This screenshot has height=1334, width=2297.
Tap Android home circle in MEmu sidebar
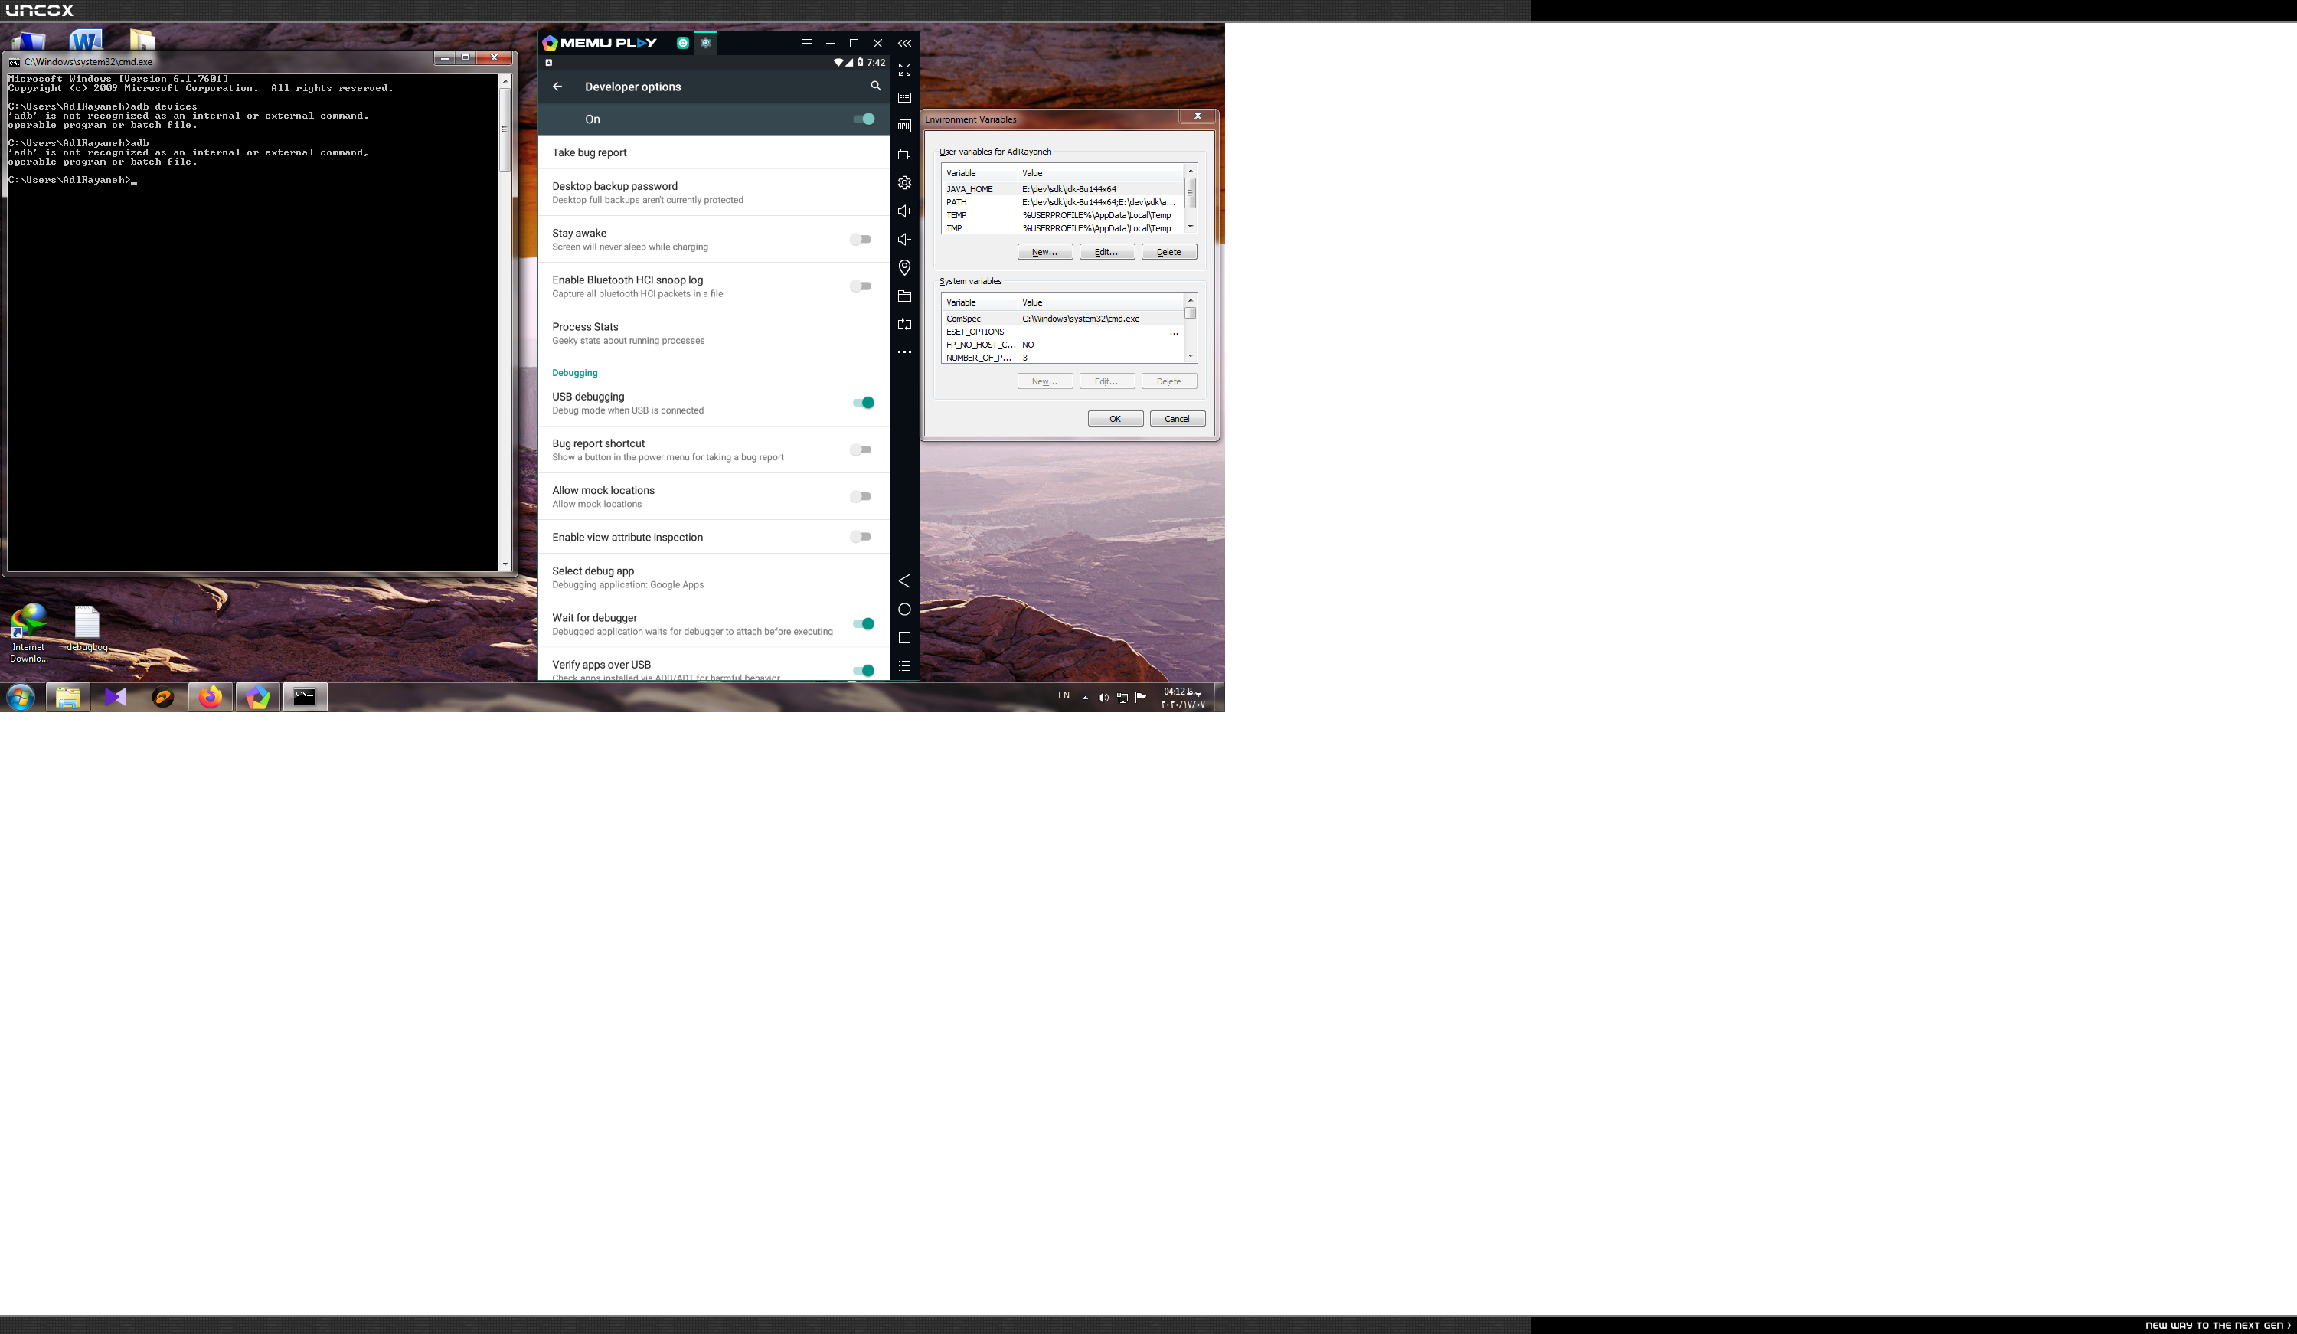[x=904, y=609]
